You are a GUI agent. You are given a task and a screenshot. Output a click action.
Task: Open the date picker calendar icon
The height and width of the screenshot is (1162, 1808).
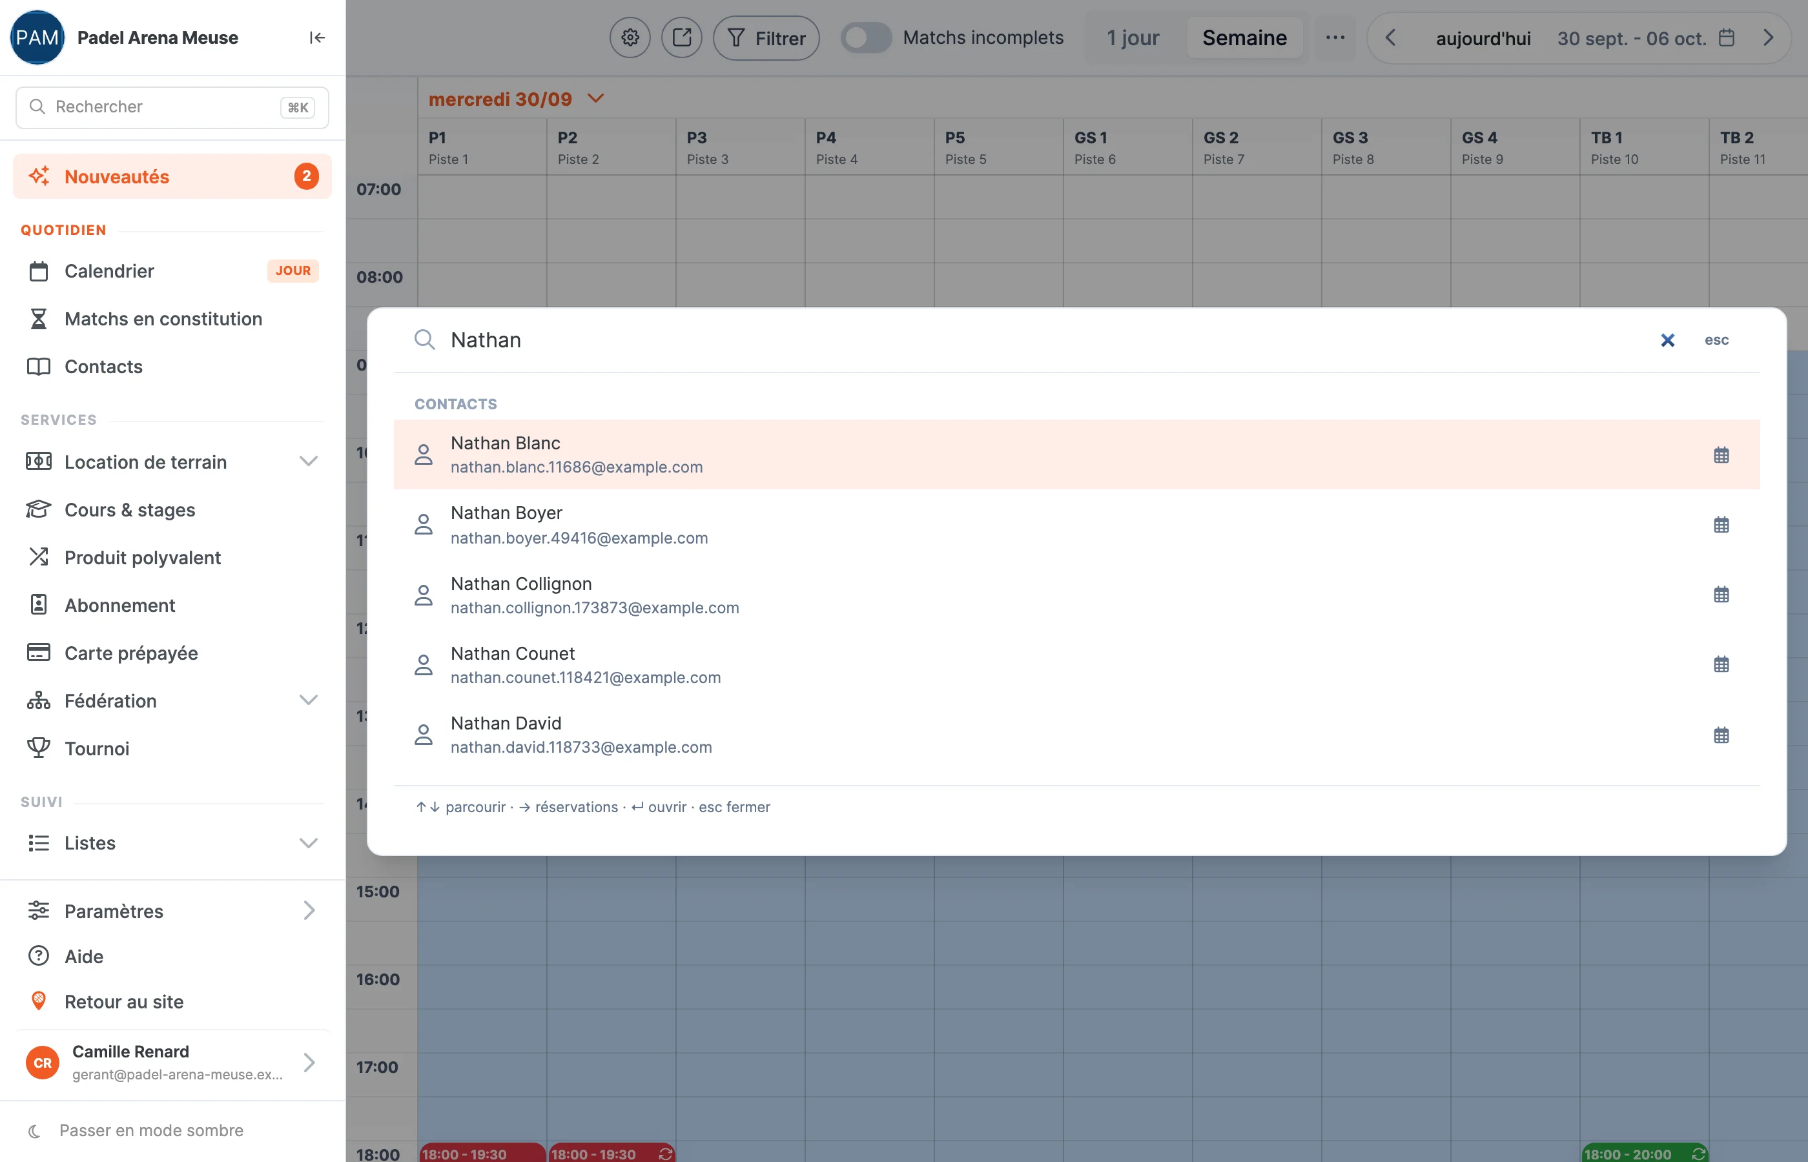tap(1727, 37)
